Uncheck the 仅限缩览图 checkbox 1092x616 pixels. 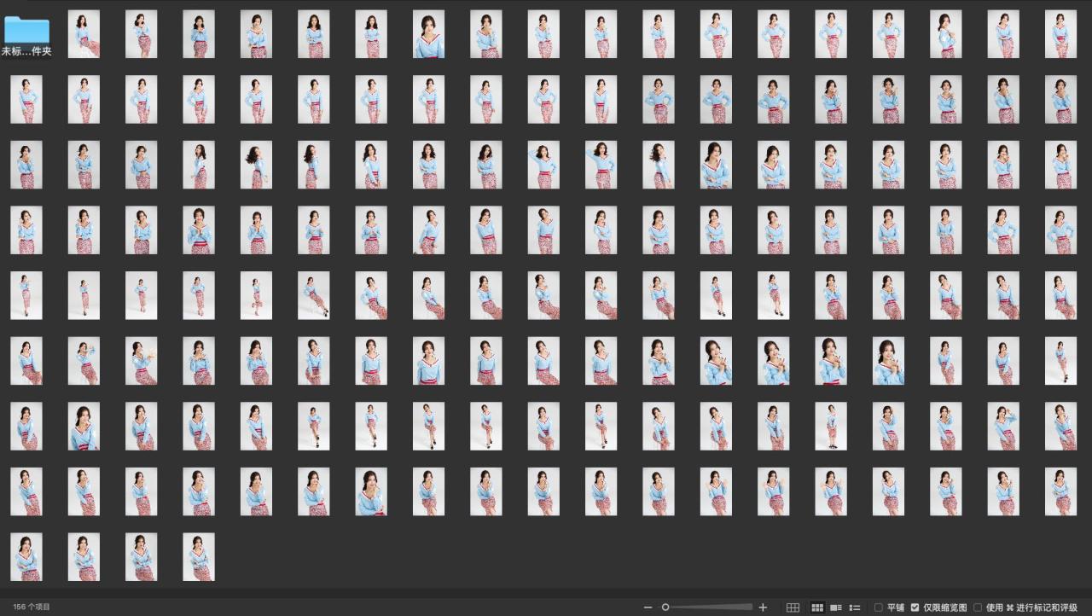pos(915,607)
